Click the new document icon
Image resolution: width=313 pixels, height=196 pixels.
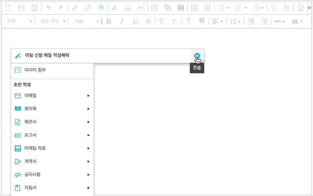point(8,8)
